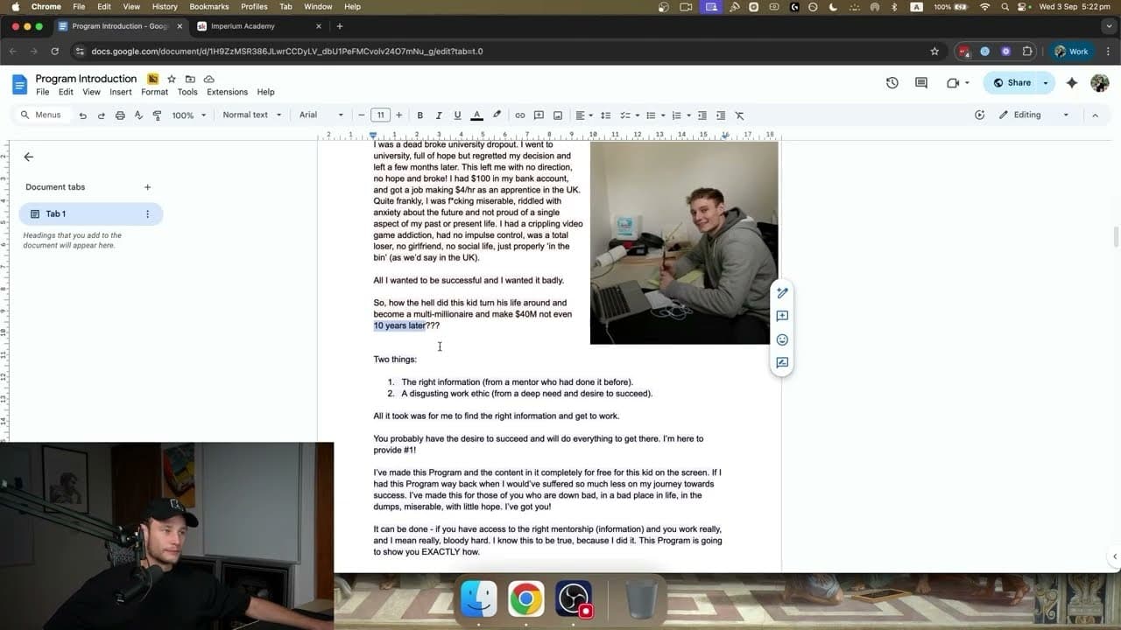This screenshot has width=1121, height=630.
Task: Open the numbered list dropdown
Action: pyautogui.click(x=680, y=115)
